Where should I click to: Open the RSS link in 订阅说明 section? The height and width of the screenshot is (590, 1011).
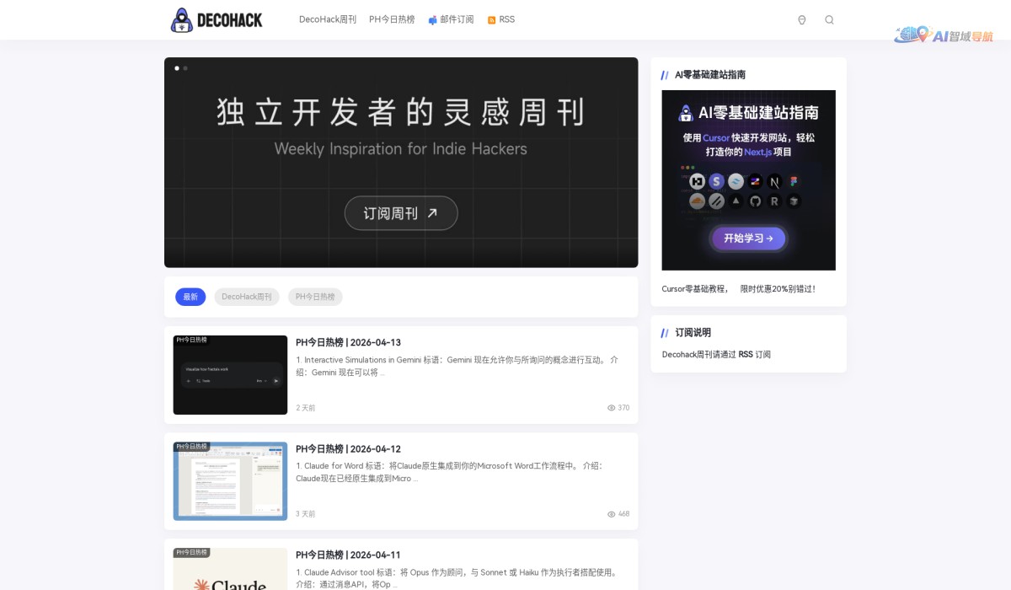point(745,354)
